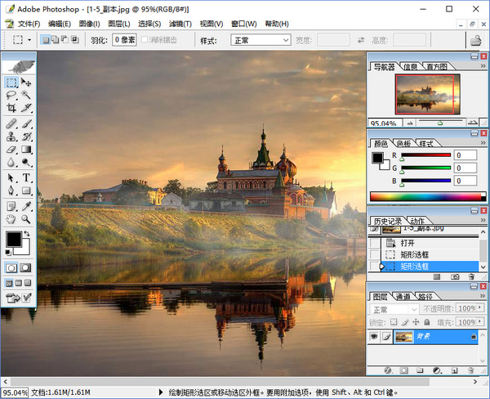Click the Lasso tool
Screen dimensions: 490x399
coord(11,96)
